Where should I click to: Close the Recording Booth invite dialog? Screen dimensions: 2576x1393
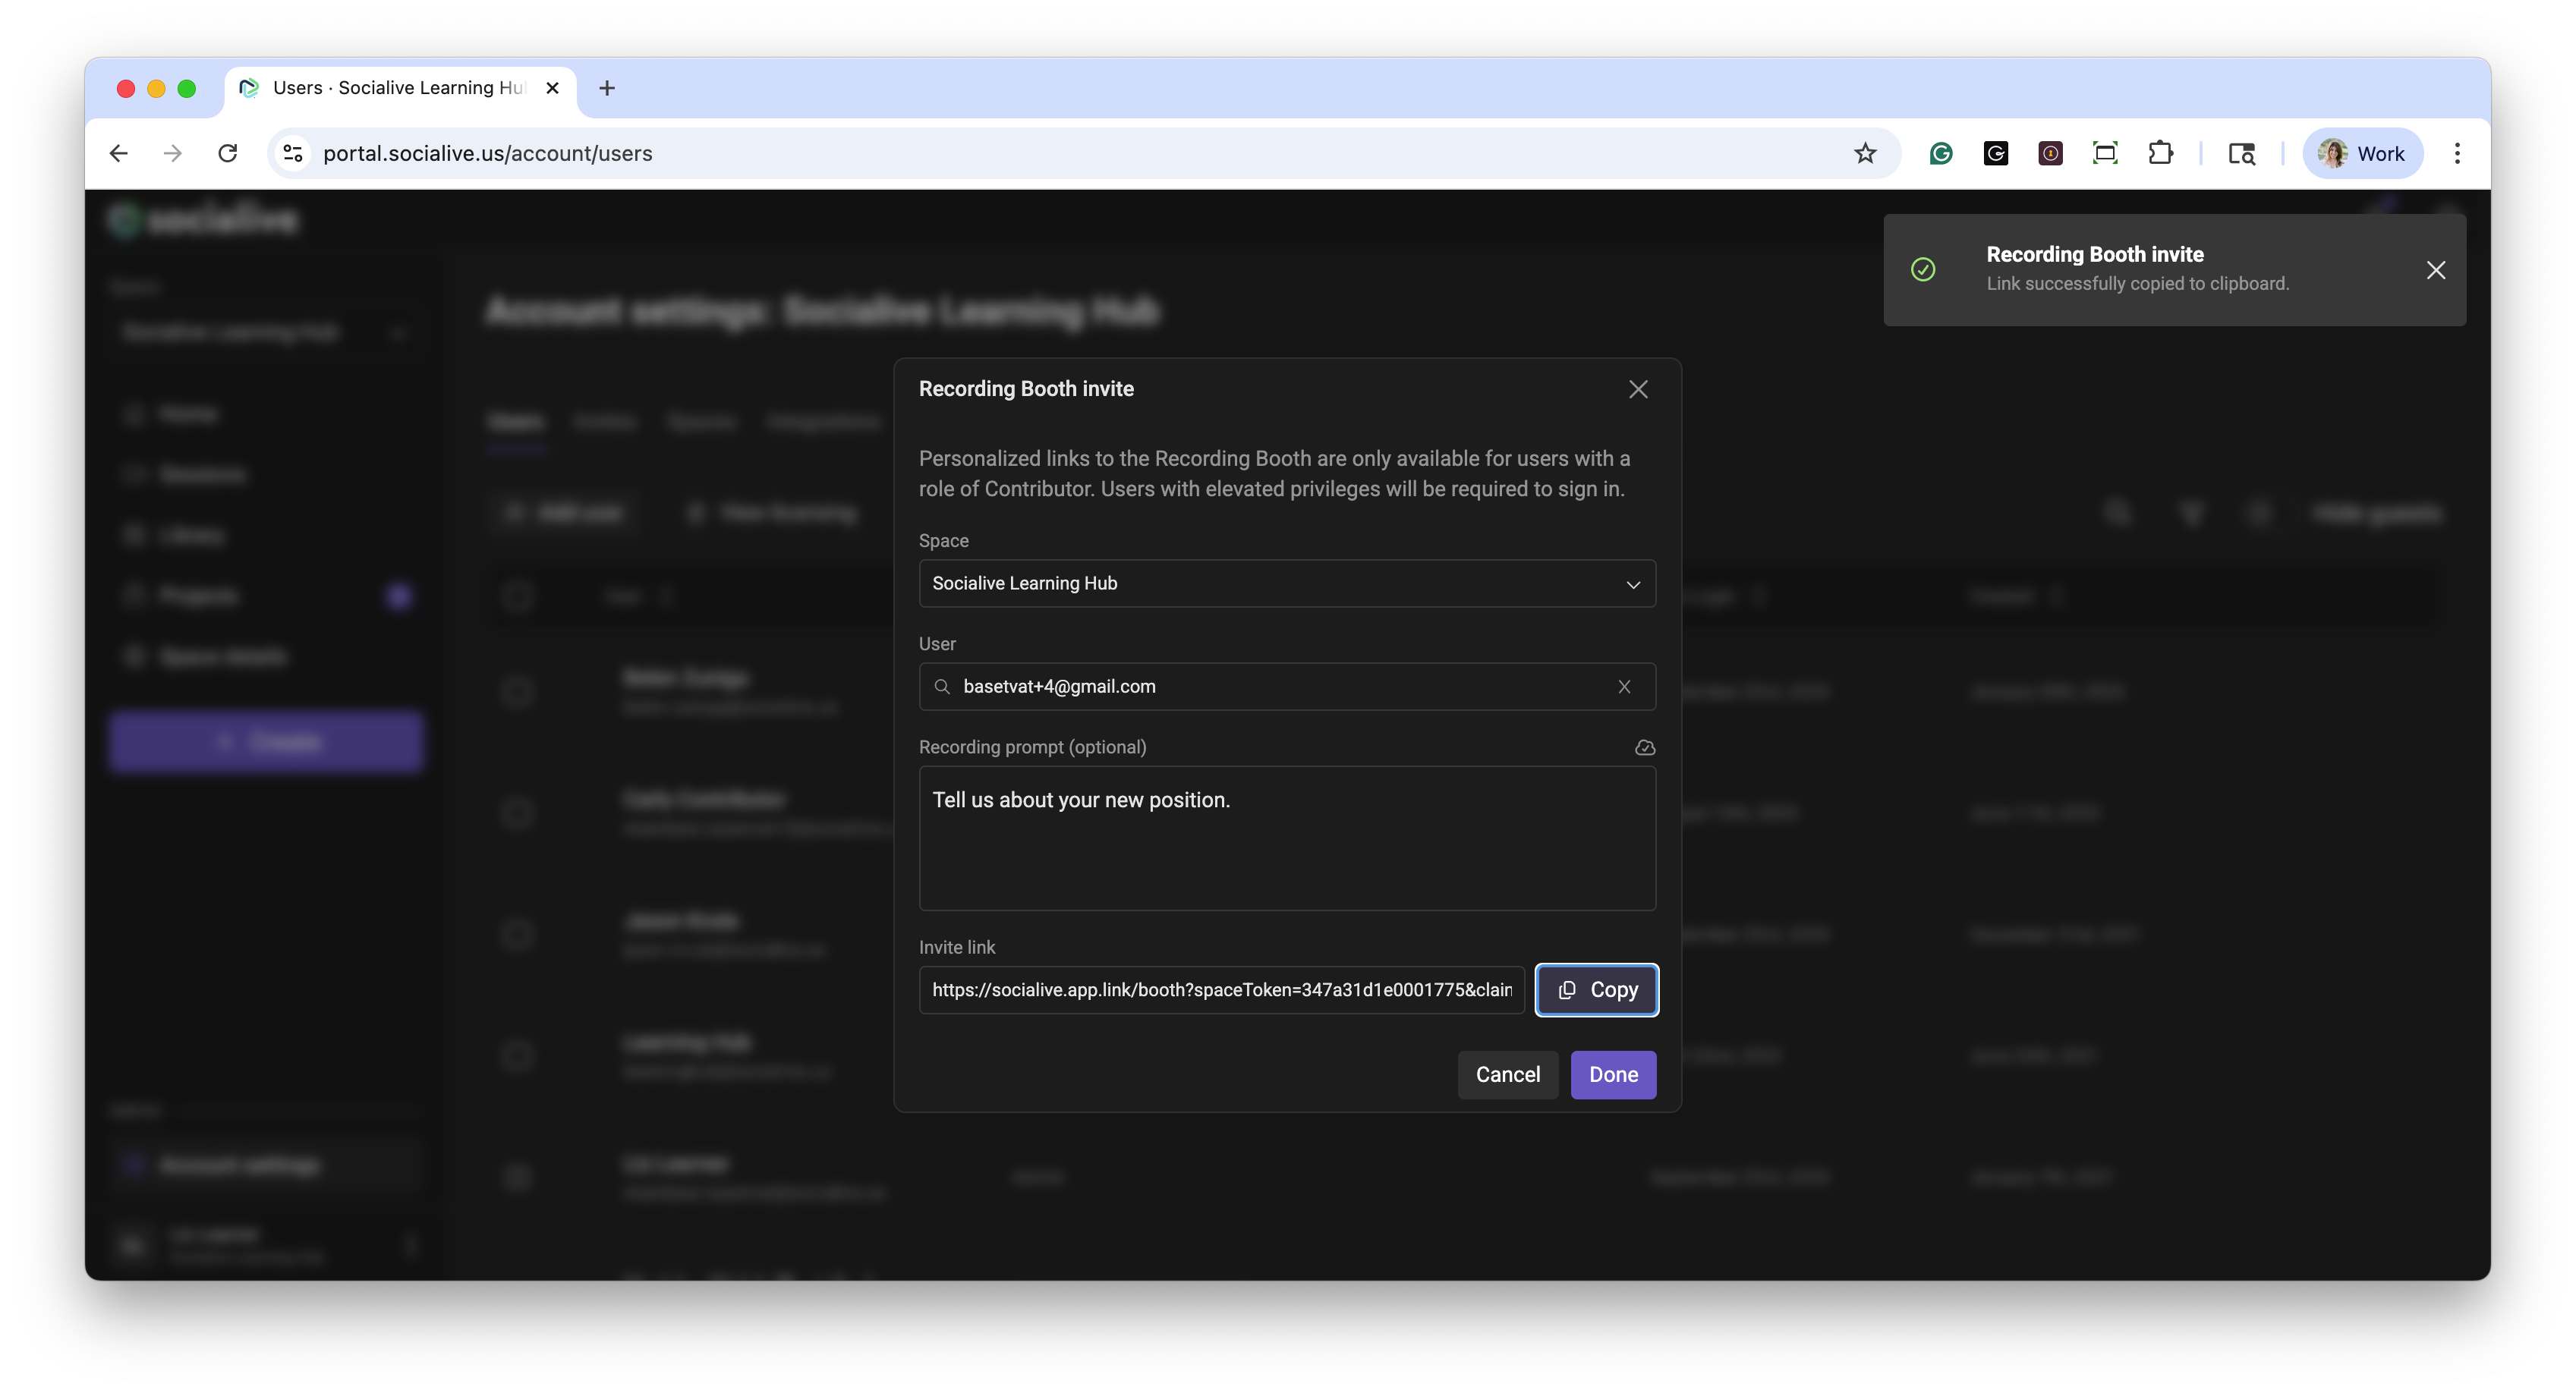(1638, 389)
